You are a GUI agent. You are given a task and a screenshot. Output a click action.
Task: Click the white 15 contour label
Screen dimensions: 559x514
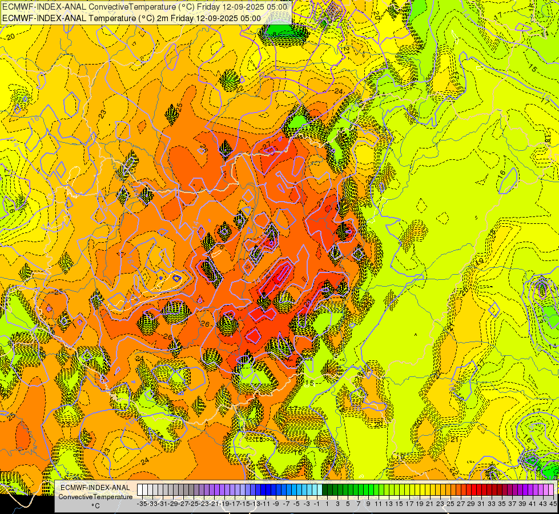(x=309, y=383)
